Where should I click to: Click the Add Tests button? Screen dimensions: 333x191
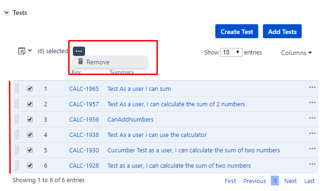click(x=282, y=31)
